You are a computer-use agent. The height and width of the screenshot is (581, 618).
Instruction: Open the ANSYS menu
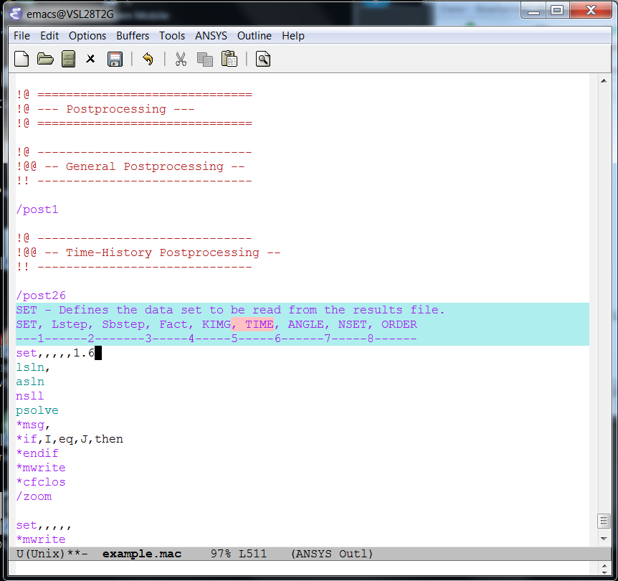[x=211, y=36]
